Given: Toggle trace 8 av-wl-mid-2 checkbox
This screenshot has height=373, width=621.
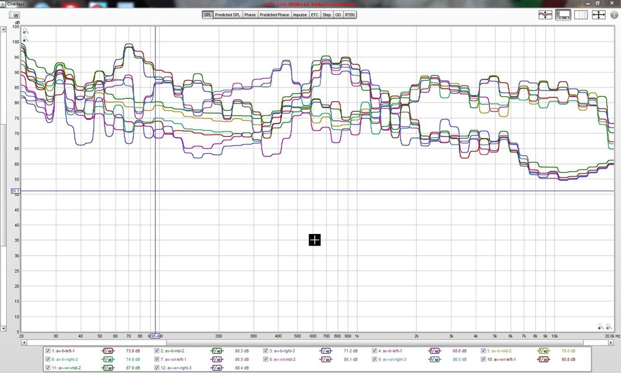Looking at the screenshot, I should pos(266,359).
